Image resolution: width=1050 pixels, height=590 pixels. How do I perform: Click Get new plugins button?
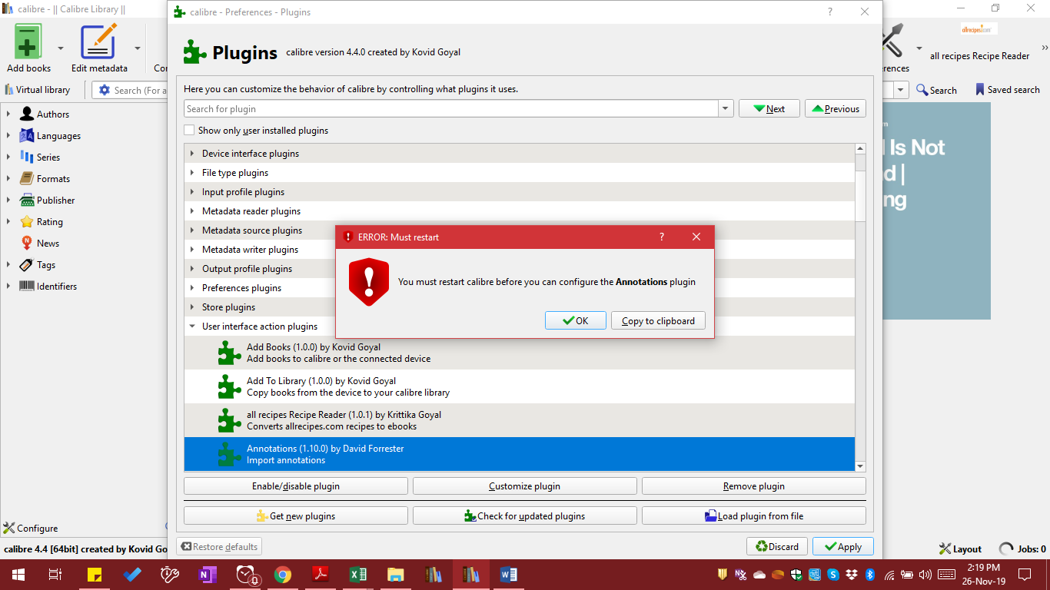tap(296, 516)
